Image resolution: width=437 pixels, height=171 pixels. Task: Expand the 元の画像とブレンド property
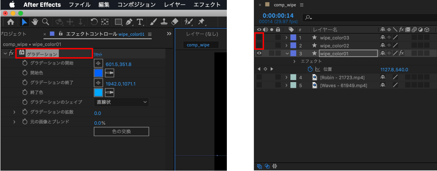(14, 122)
